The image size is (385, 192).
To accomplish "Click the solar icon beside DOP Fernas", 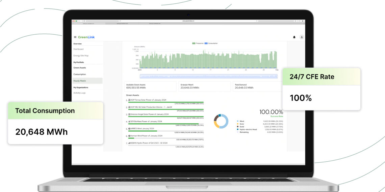I will (x=129, y=100).
